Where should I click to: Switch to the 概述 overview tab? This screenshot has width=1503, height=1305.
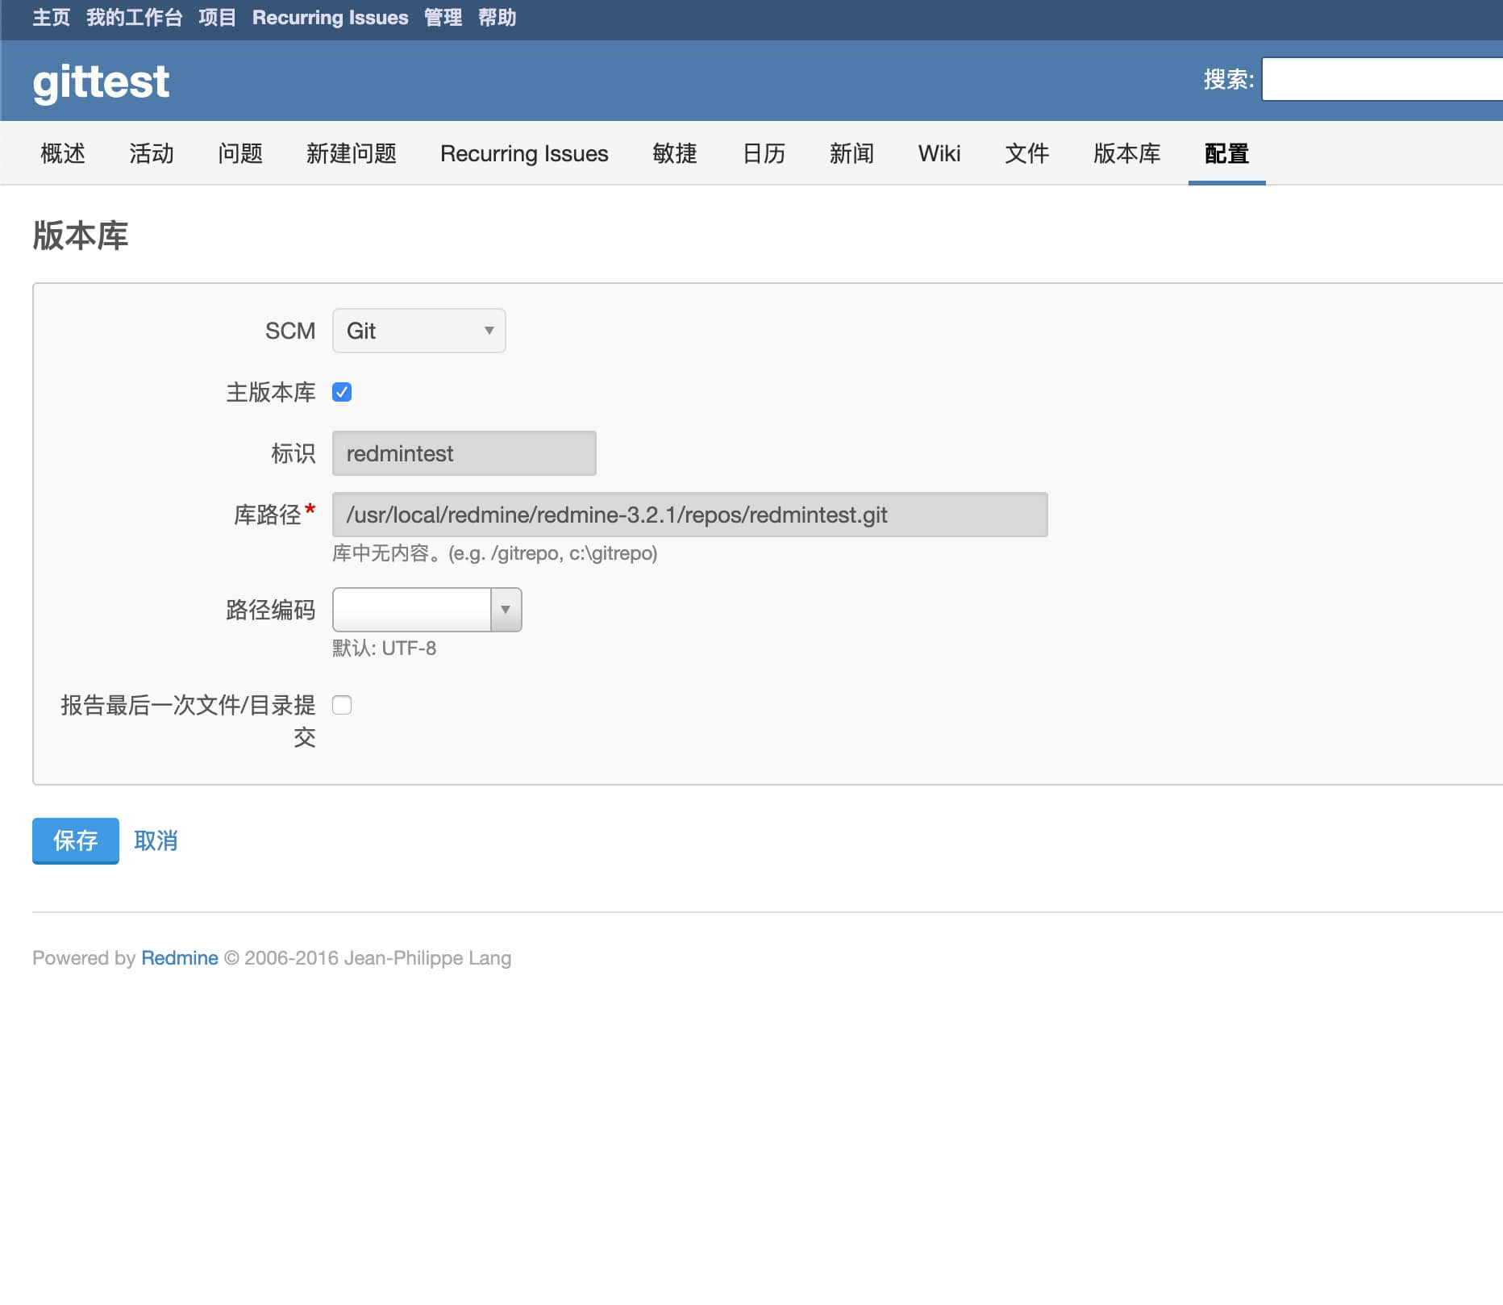[x=63, y=153]
